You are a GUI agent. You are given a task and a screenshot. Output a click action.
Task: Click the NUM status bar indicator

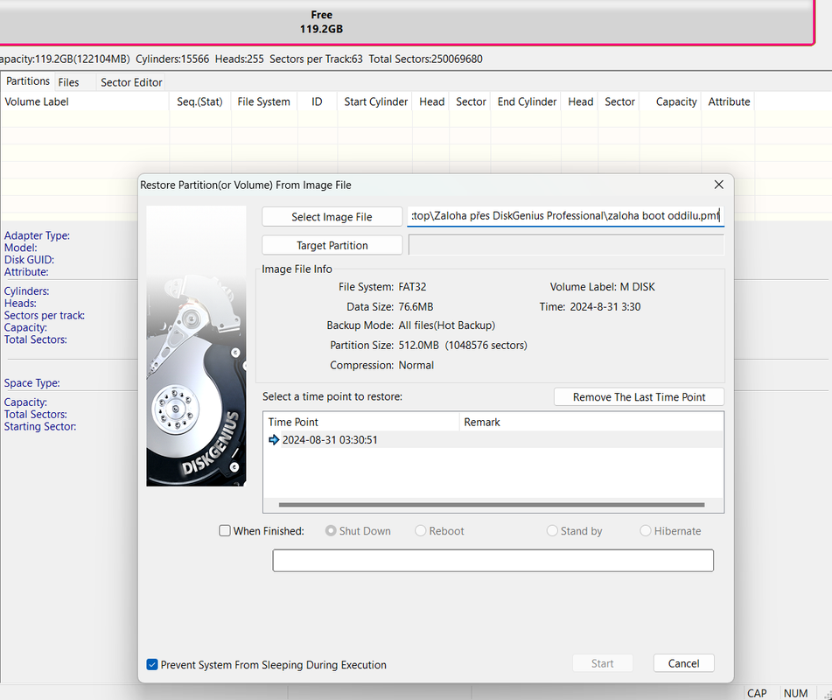[795, 693]
